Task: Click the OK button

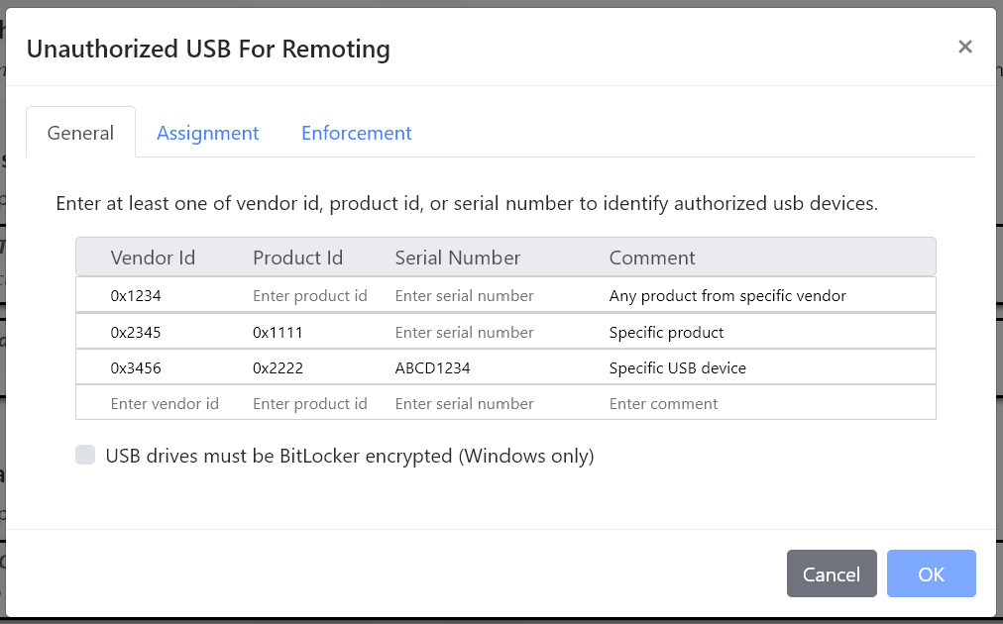Action: point(931,572)
